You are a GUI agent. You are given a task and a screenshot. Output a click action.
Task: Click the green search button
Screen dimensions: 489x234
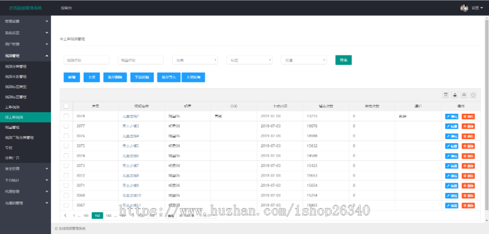coord(343,60)
